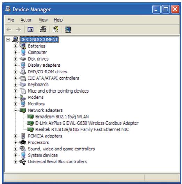Image resolution: width=182 pixels, height=184 pixels.
Task: Click the IDE ATA/ATAPI controllers icon
Action: point(23,78)
